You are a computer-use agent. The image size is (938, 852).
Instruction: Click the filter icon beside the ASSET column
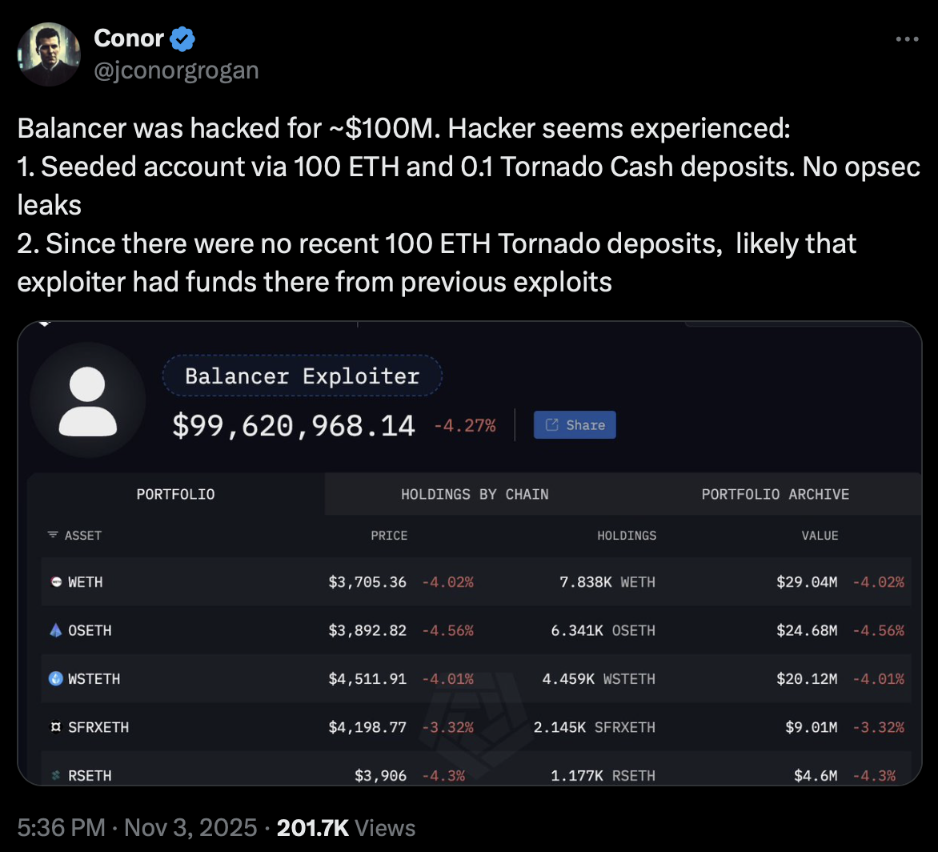53,536
